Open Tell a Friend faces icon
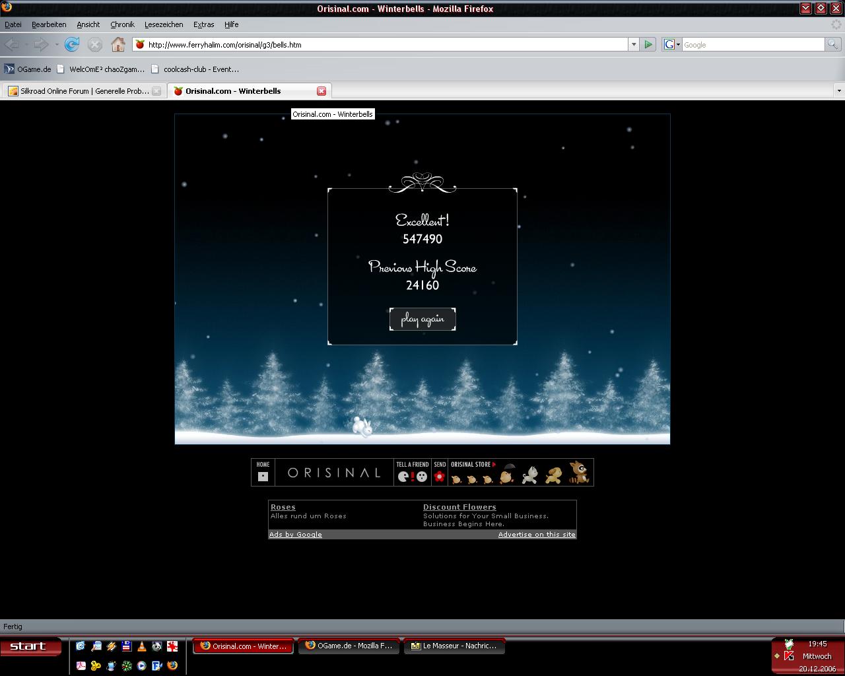Viewport: 845px width, 676px height. point(413,476)
